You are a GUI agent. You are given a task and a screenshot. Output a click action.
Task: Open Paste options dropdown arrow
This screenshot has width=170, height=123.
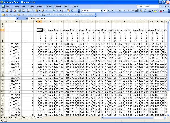tap(40, 11)
